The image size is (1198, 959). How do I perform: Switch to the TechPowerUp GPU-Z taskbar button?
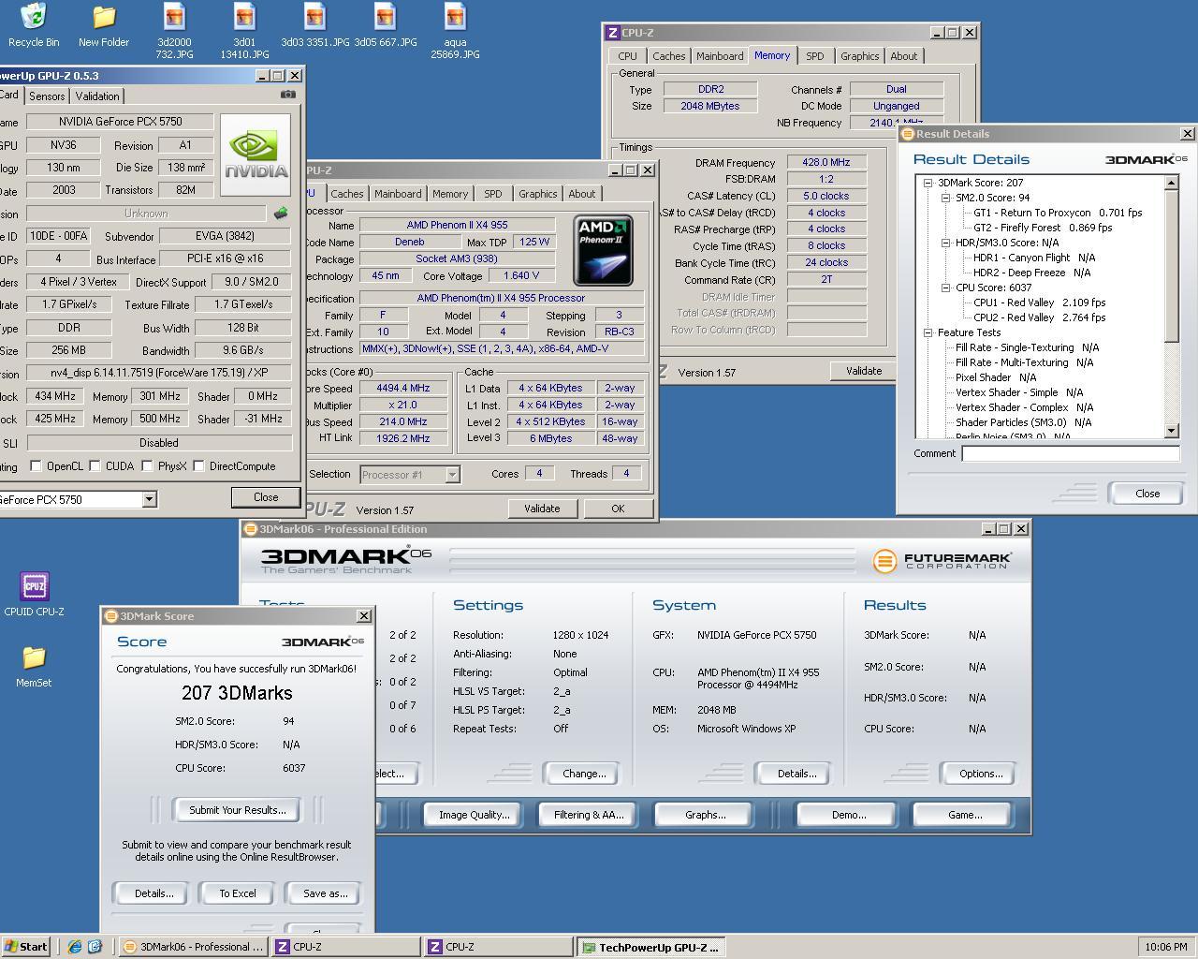click(651, 947)
